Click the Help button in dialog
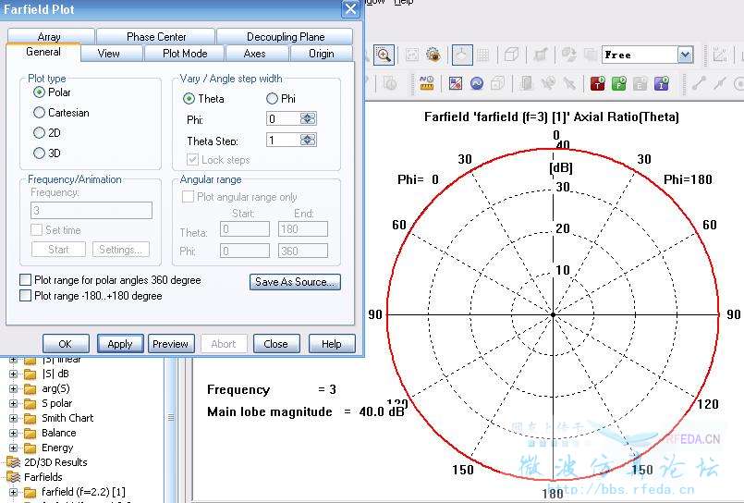Screen dimensions: 744x503 [x=331, y=344]
